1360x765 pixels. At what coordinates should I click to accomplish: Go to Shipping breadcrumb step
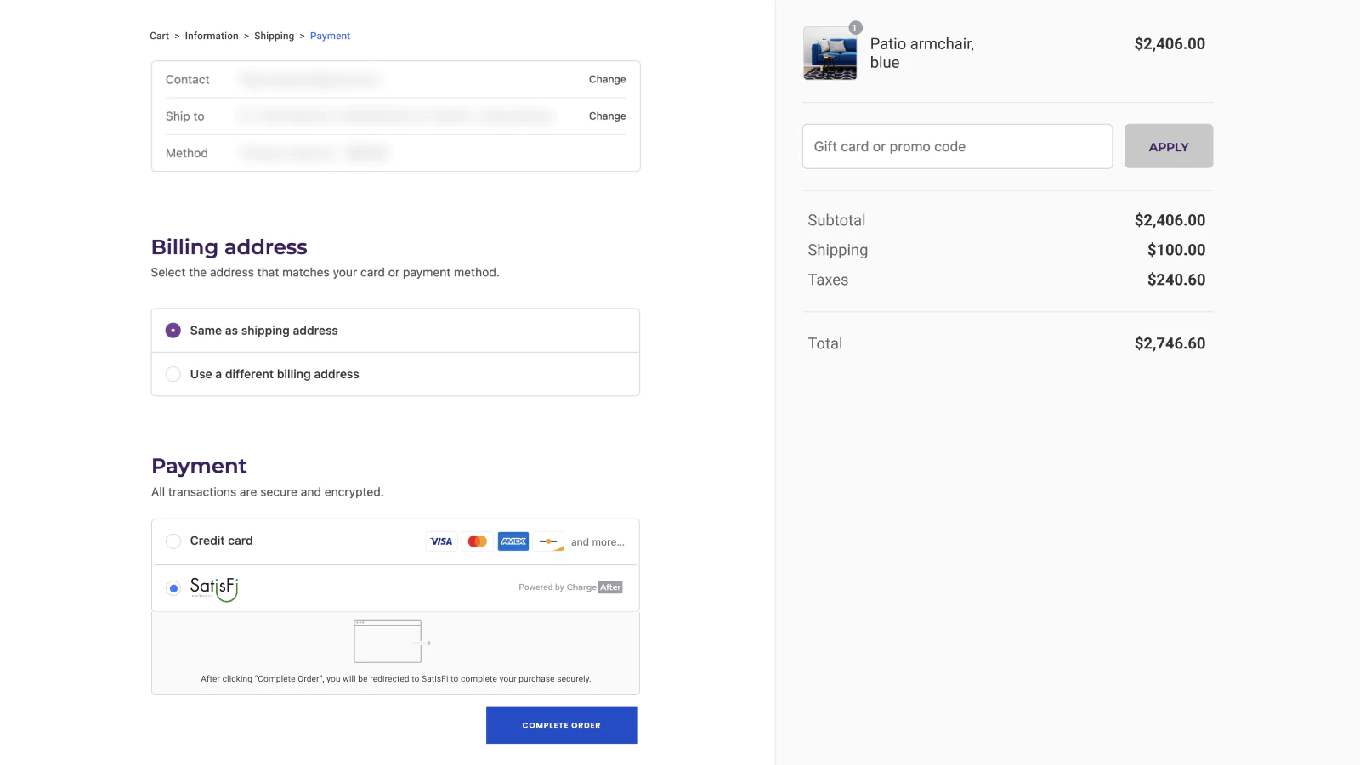click(274, 36)
